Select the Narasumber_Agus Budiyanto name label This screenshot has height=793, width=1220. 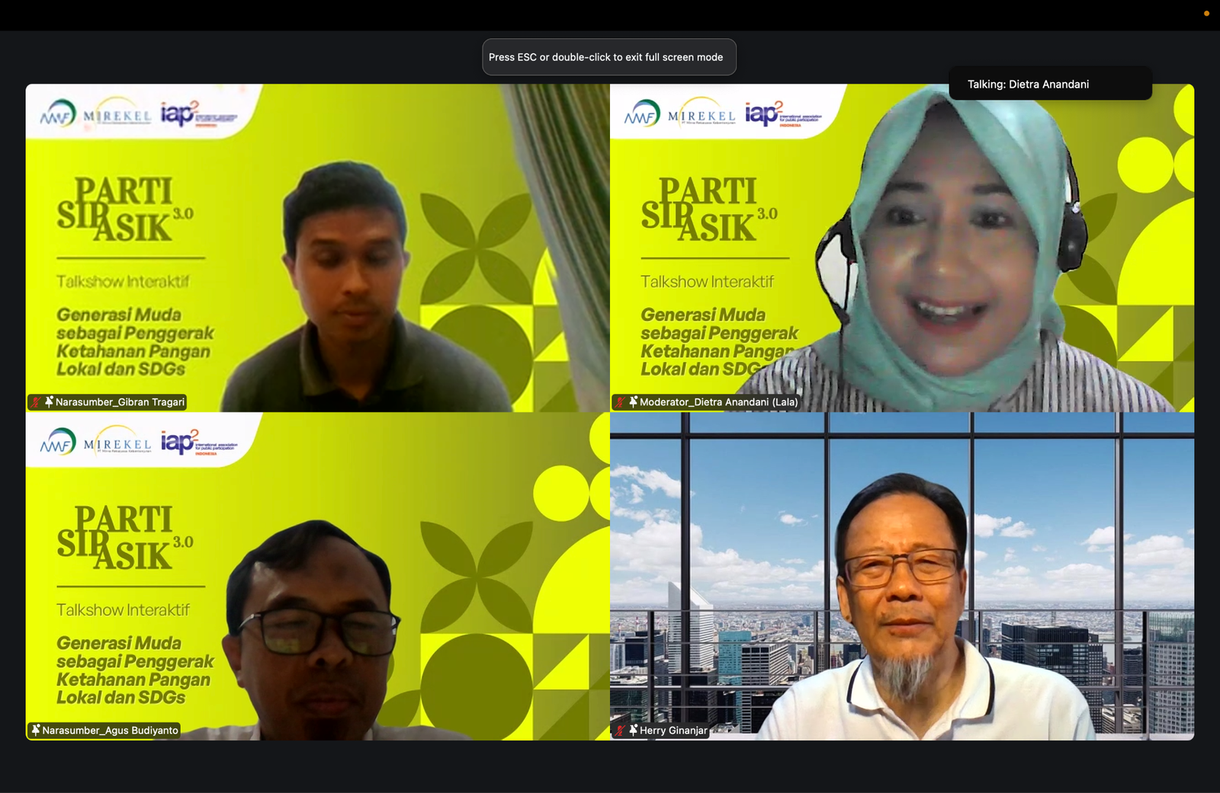click(x=110, y=731)
